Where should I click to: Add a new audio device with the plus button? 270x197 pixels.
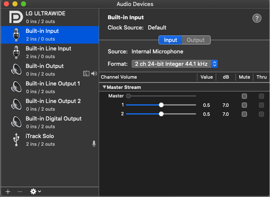tap(8, 191)
